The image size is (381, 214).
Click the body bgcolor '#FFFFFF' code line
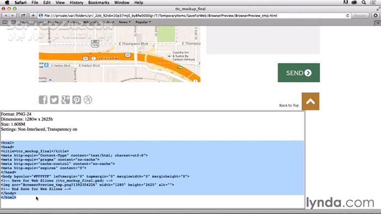[95, 177]
